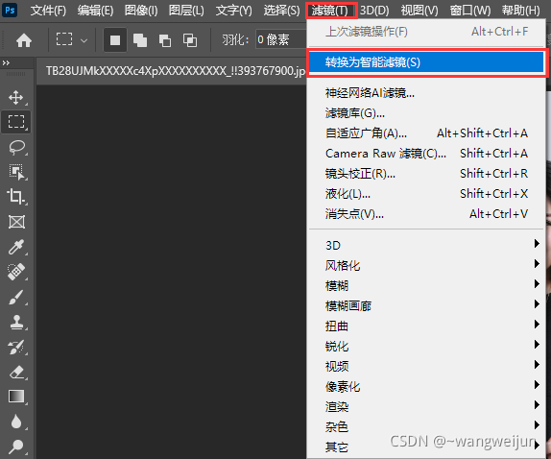Open tool preset picker dropdown arrow
Viewport: 551px width, 459px height.
pyautogui.click(x=84, y=40)
